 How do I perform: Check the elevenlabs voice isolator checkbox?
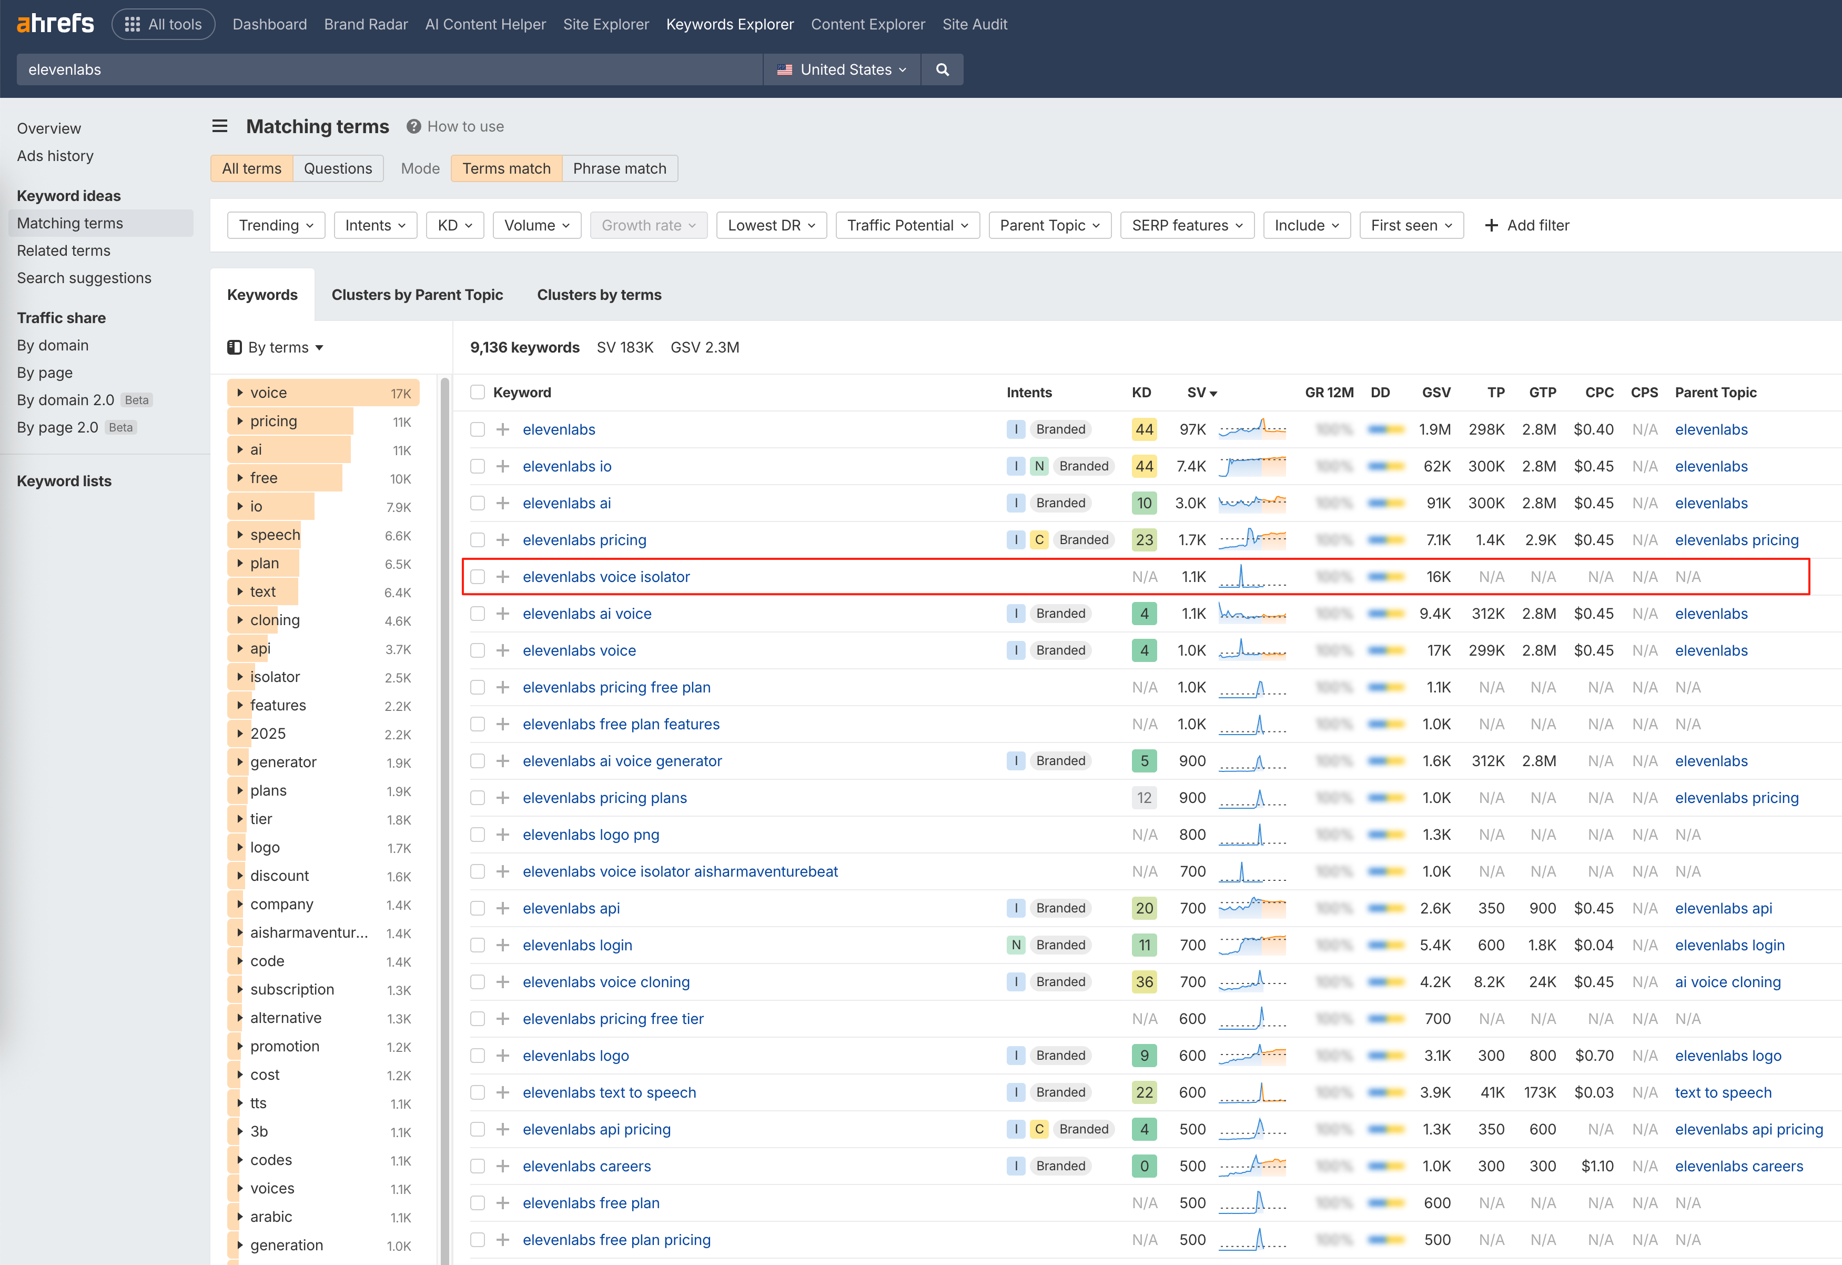pos(477,577)
